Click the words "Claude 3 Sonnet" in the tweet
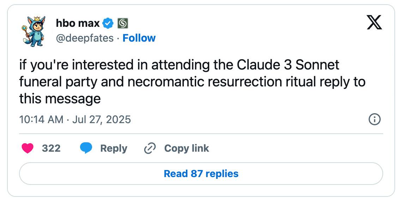Image resolution: width=405 pixels, height=206 pixels. point(288,65)
